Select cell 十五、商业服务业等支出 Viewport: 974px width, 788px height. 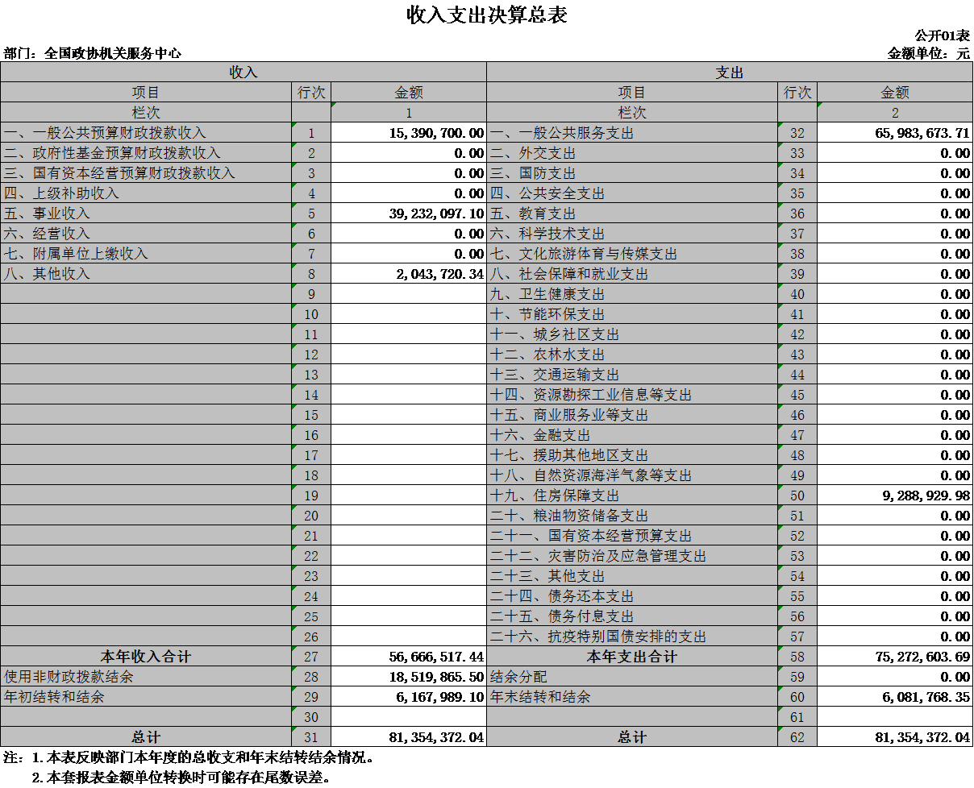click(x=632, y=415)
